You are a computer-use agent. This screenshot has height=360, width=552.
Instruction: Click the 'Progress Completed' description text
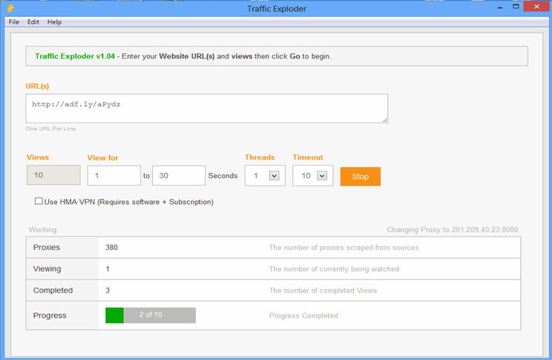[304, 316]
